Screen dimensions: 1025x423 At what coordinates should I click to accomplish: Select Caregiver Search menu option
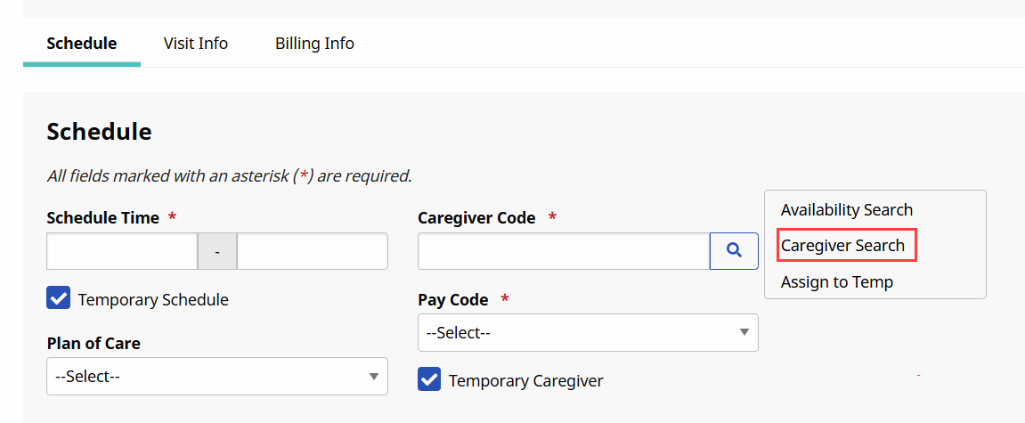[x=842, y=246]
